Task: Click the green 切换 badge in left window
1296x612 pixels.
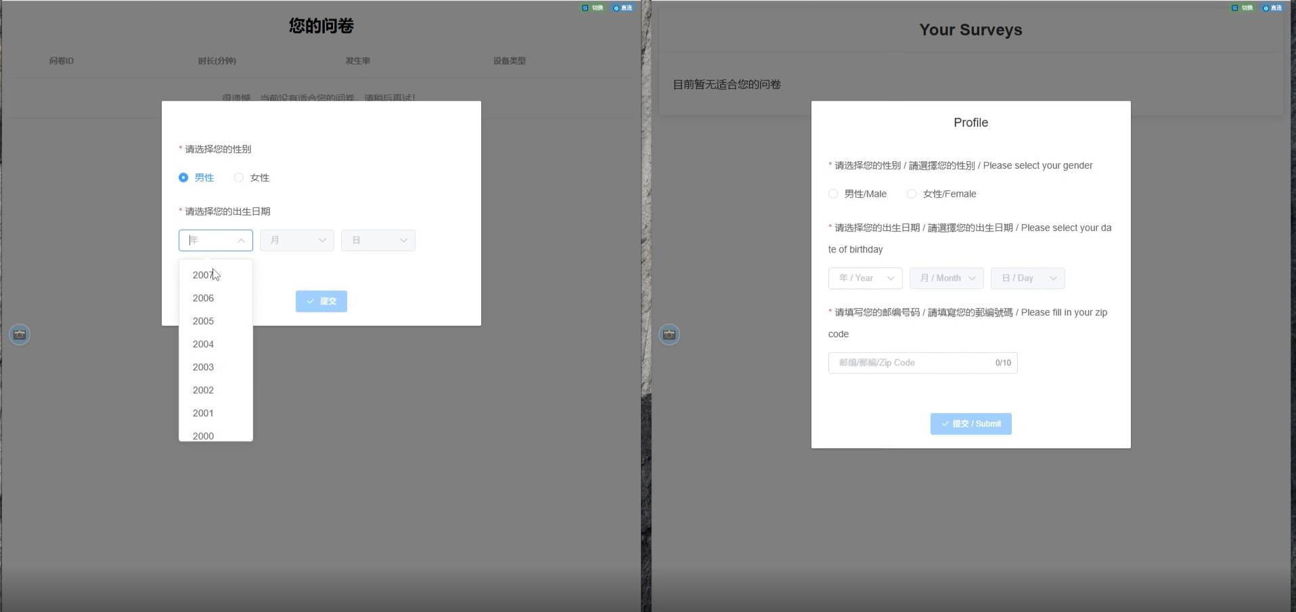Action: tap(593, 8)
